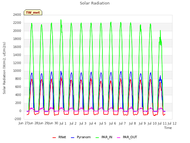190x143 pixels.
Task: Click the magenta PAR_OUT legend swatch
Action: pyautogui.click(x=118, y=138)
